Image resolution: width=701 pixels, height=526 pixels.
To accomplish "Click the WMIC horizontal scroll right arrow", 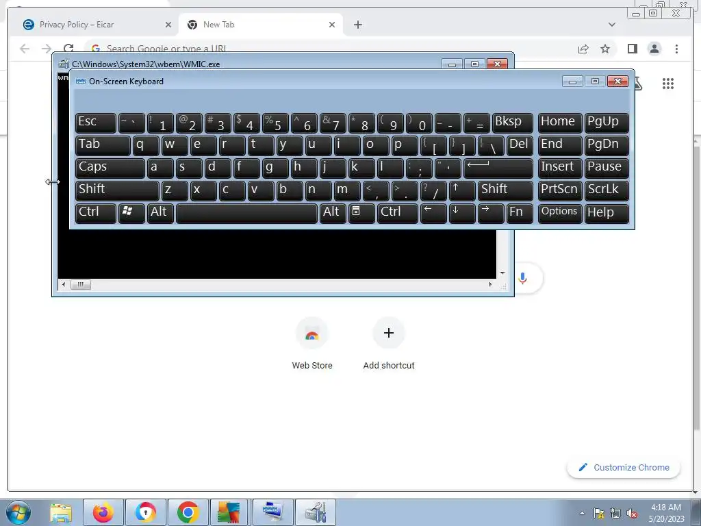I will click(490, 284).
